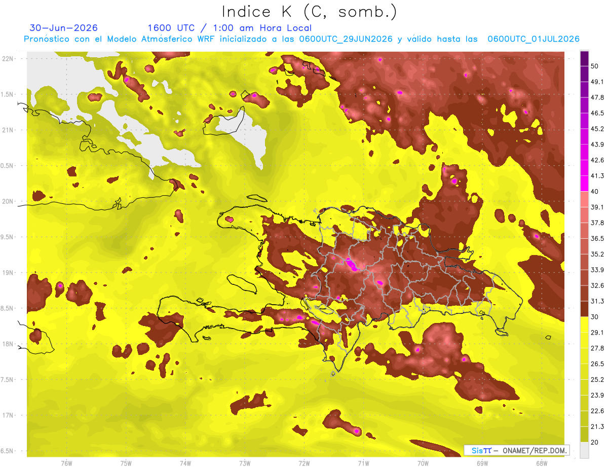
Task: Click the "18N" latitude axis label
Action: tap(8, 344)
